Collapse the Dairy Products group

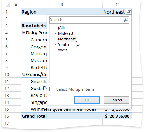pos(24,33)
